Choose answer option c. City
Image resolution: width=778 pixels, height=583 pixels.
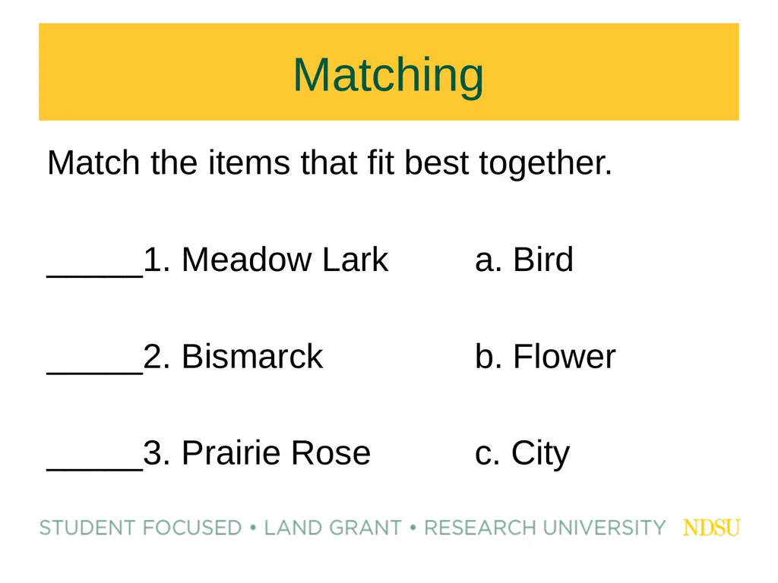point(522,454)
